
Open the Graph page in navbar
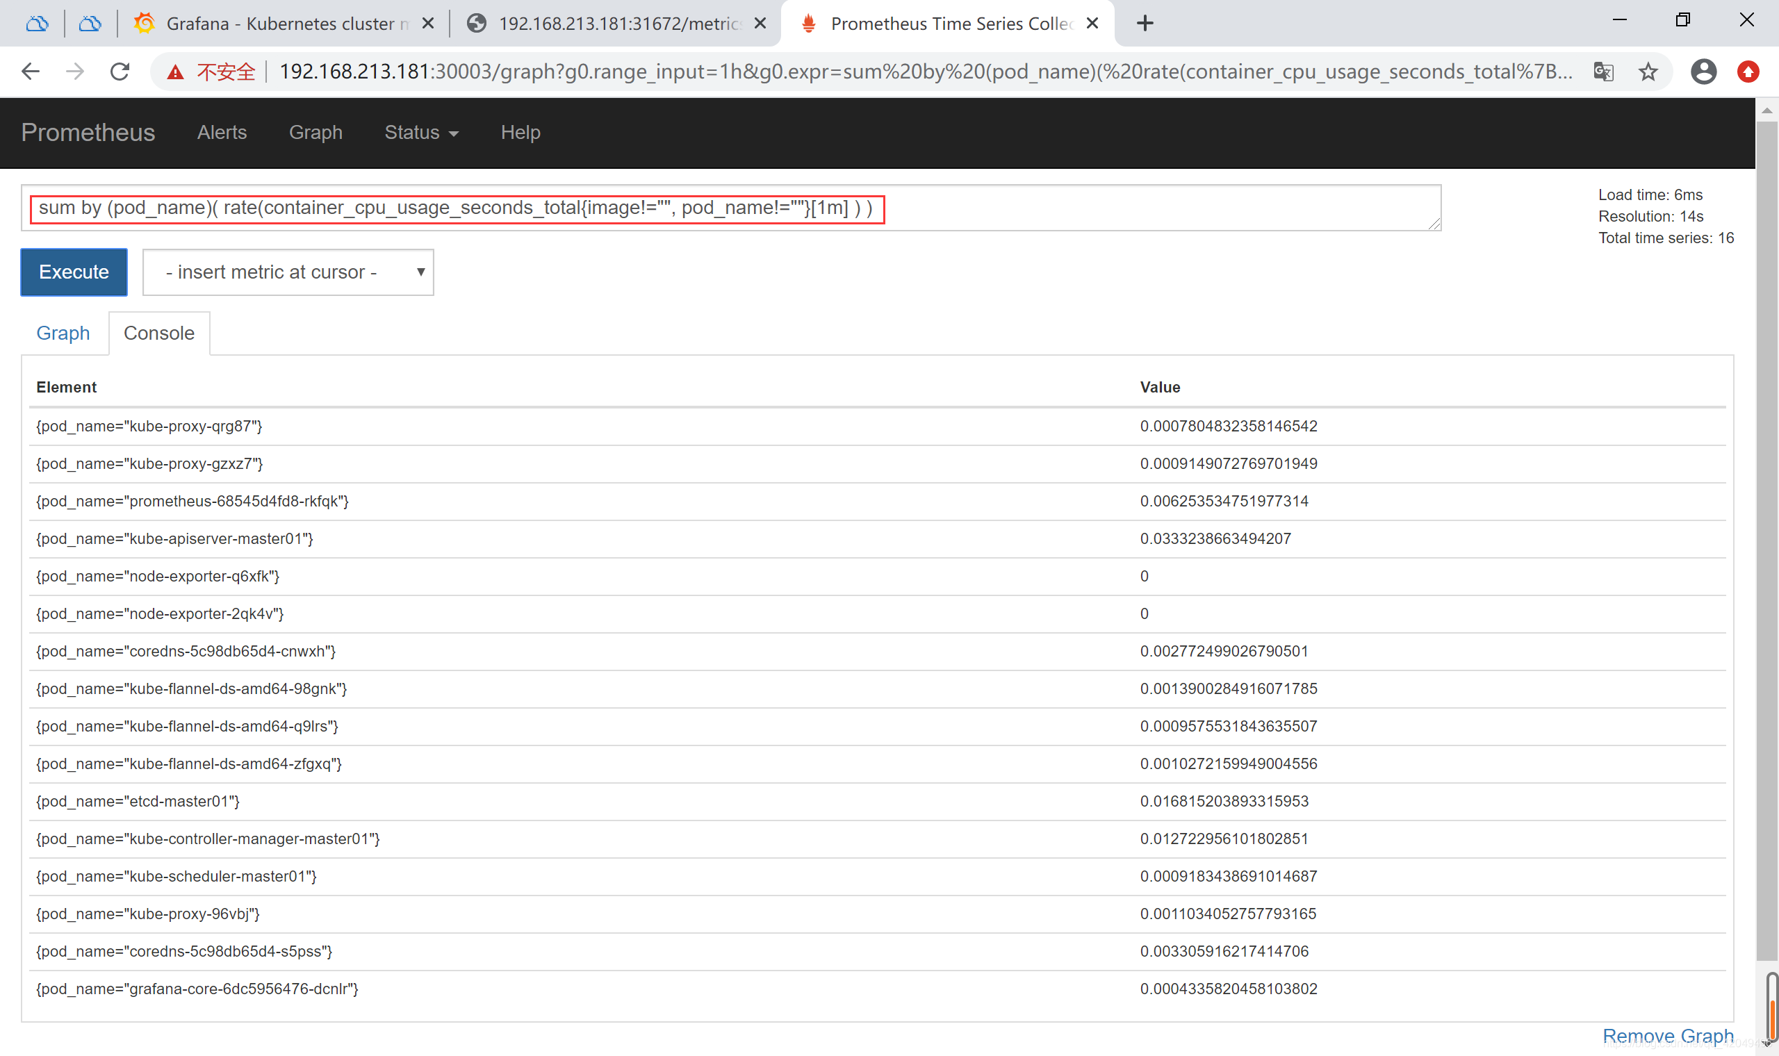pos(316,133)
